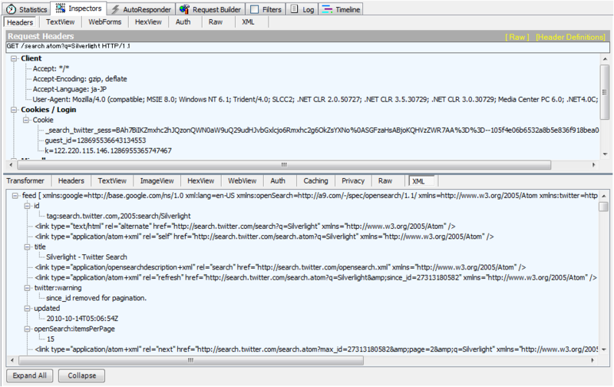Open the request Raw tab
The width and height of the screenshot is (614, 387).
(216, 22)
